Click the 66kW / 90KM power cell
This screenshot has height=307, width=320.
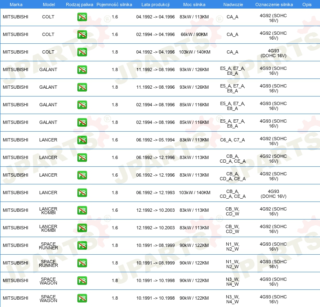(194, 35)
